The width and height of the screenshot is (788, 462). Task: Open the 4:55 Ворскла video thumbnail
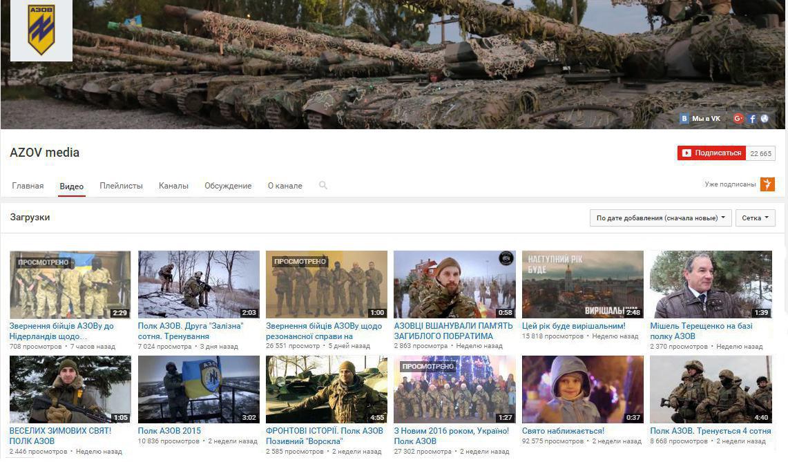(327, 389)
